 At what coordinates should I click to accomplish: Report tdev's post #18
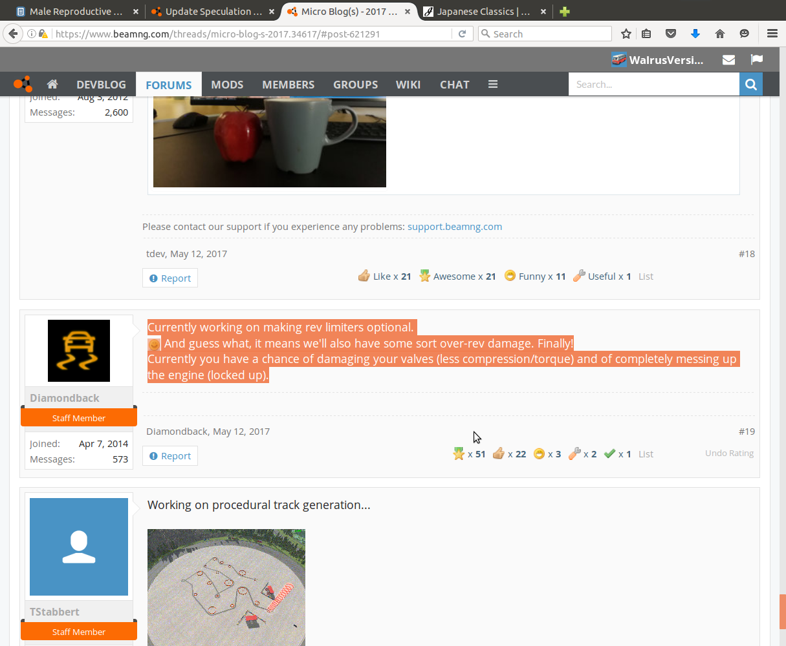click(170, 278)
